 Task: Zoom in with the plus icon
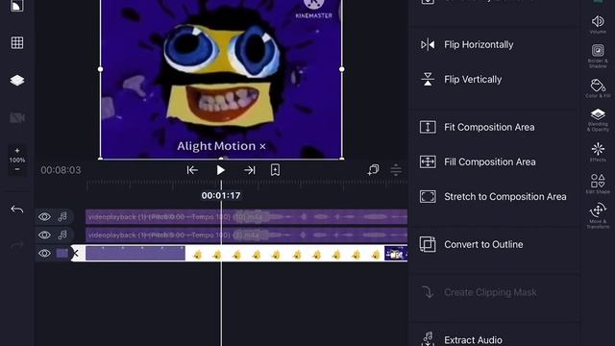click(17, 151)
